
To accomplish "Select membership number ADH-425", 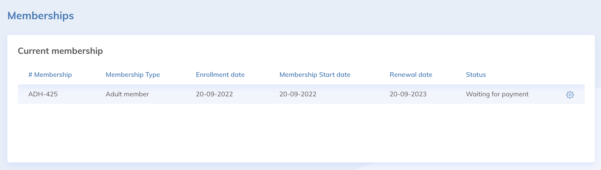I will 43,94.
